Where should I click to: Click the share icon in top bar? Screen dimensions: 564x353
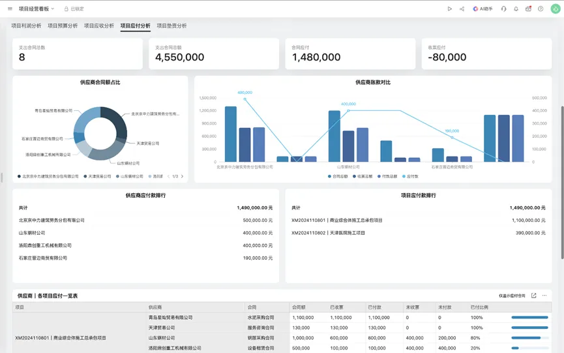pos(462,9)
